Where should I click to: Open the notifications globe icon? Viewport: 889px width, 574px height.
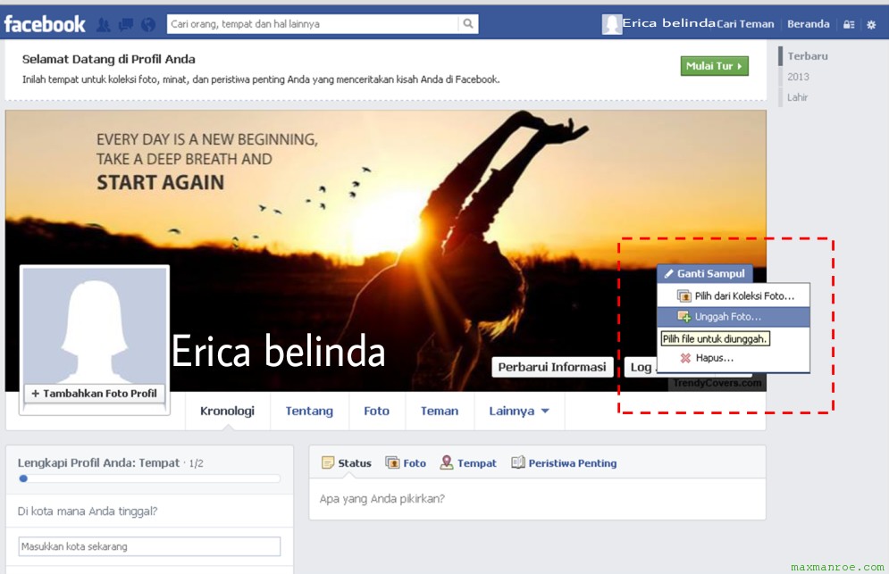click(x=148, y=25)
